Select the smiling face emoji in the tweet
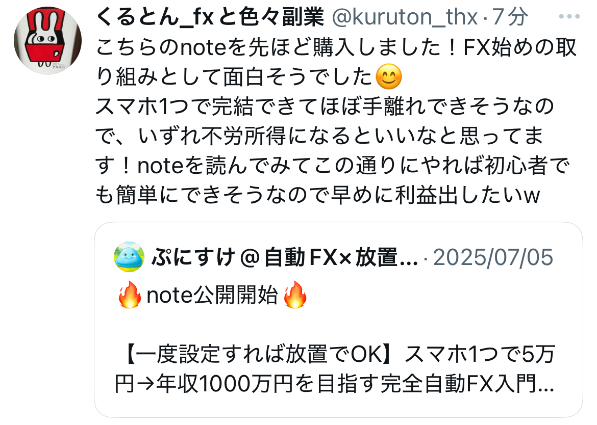 tap(388, 77)
